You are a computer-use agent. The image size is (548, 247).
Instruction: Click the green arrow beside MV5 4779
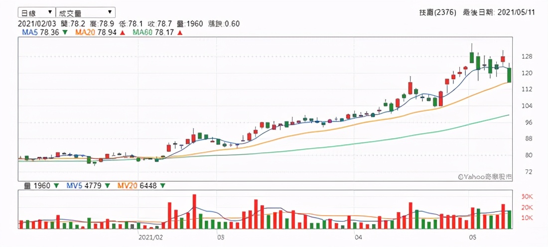click(x=107, y=186)
